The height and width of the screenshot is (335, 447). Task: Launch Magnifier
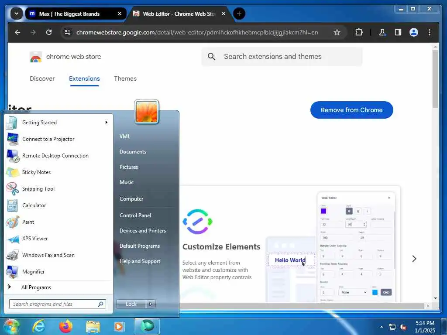point(58,271)
